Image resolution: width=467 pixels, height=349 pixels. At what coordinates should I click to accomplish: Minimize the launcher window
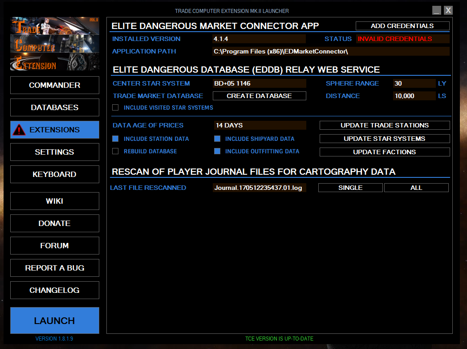(437, 10)
